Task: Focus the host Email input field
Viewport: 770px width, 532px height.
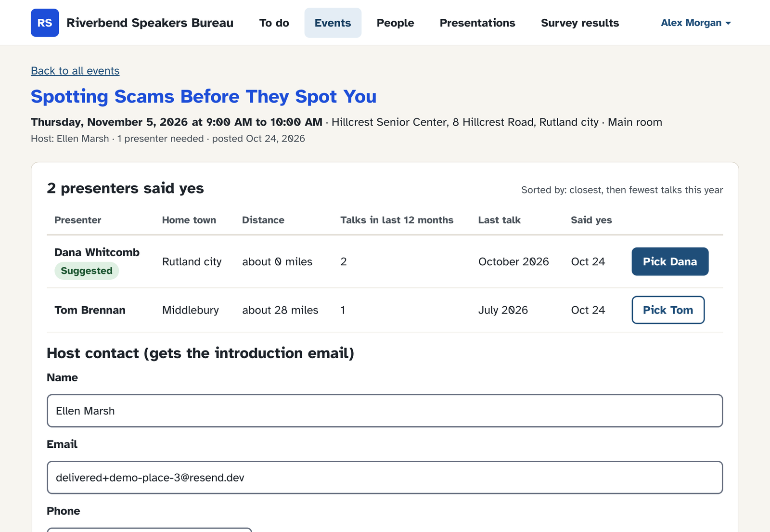Action: click(385, 478)
